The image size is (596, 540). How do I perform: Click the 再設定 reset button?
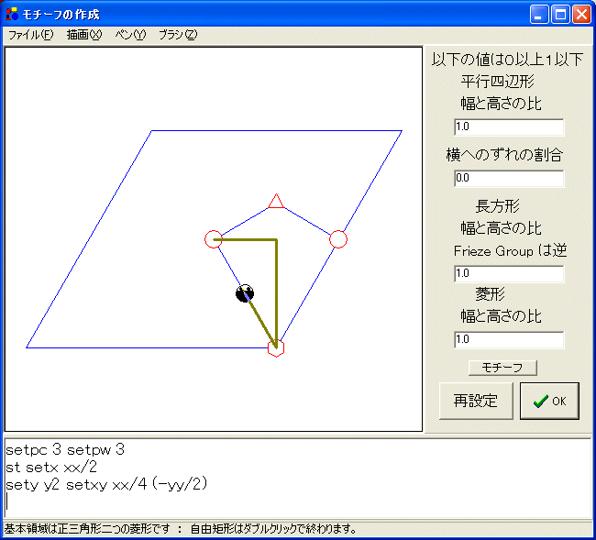click(x=476, y=401)
